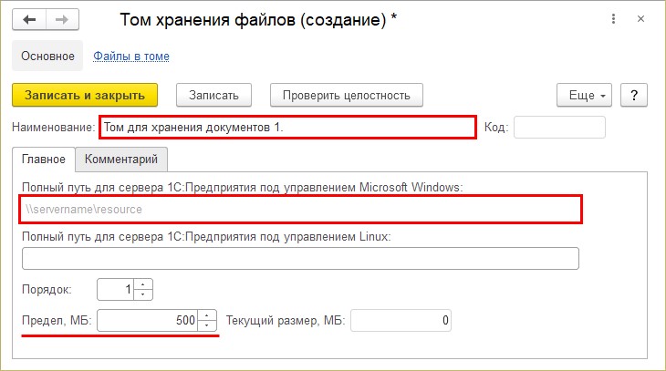Screen dimensions: 666x371
Task: Click the Наименование text field
Action: (x=287, y=127)
